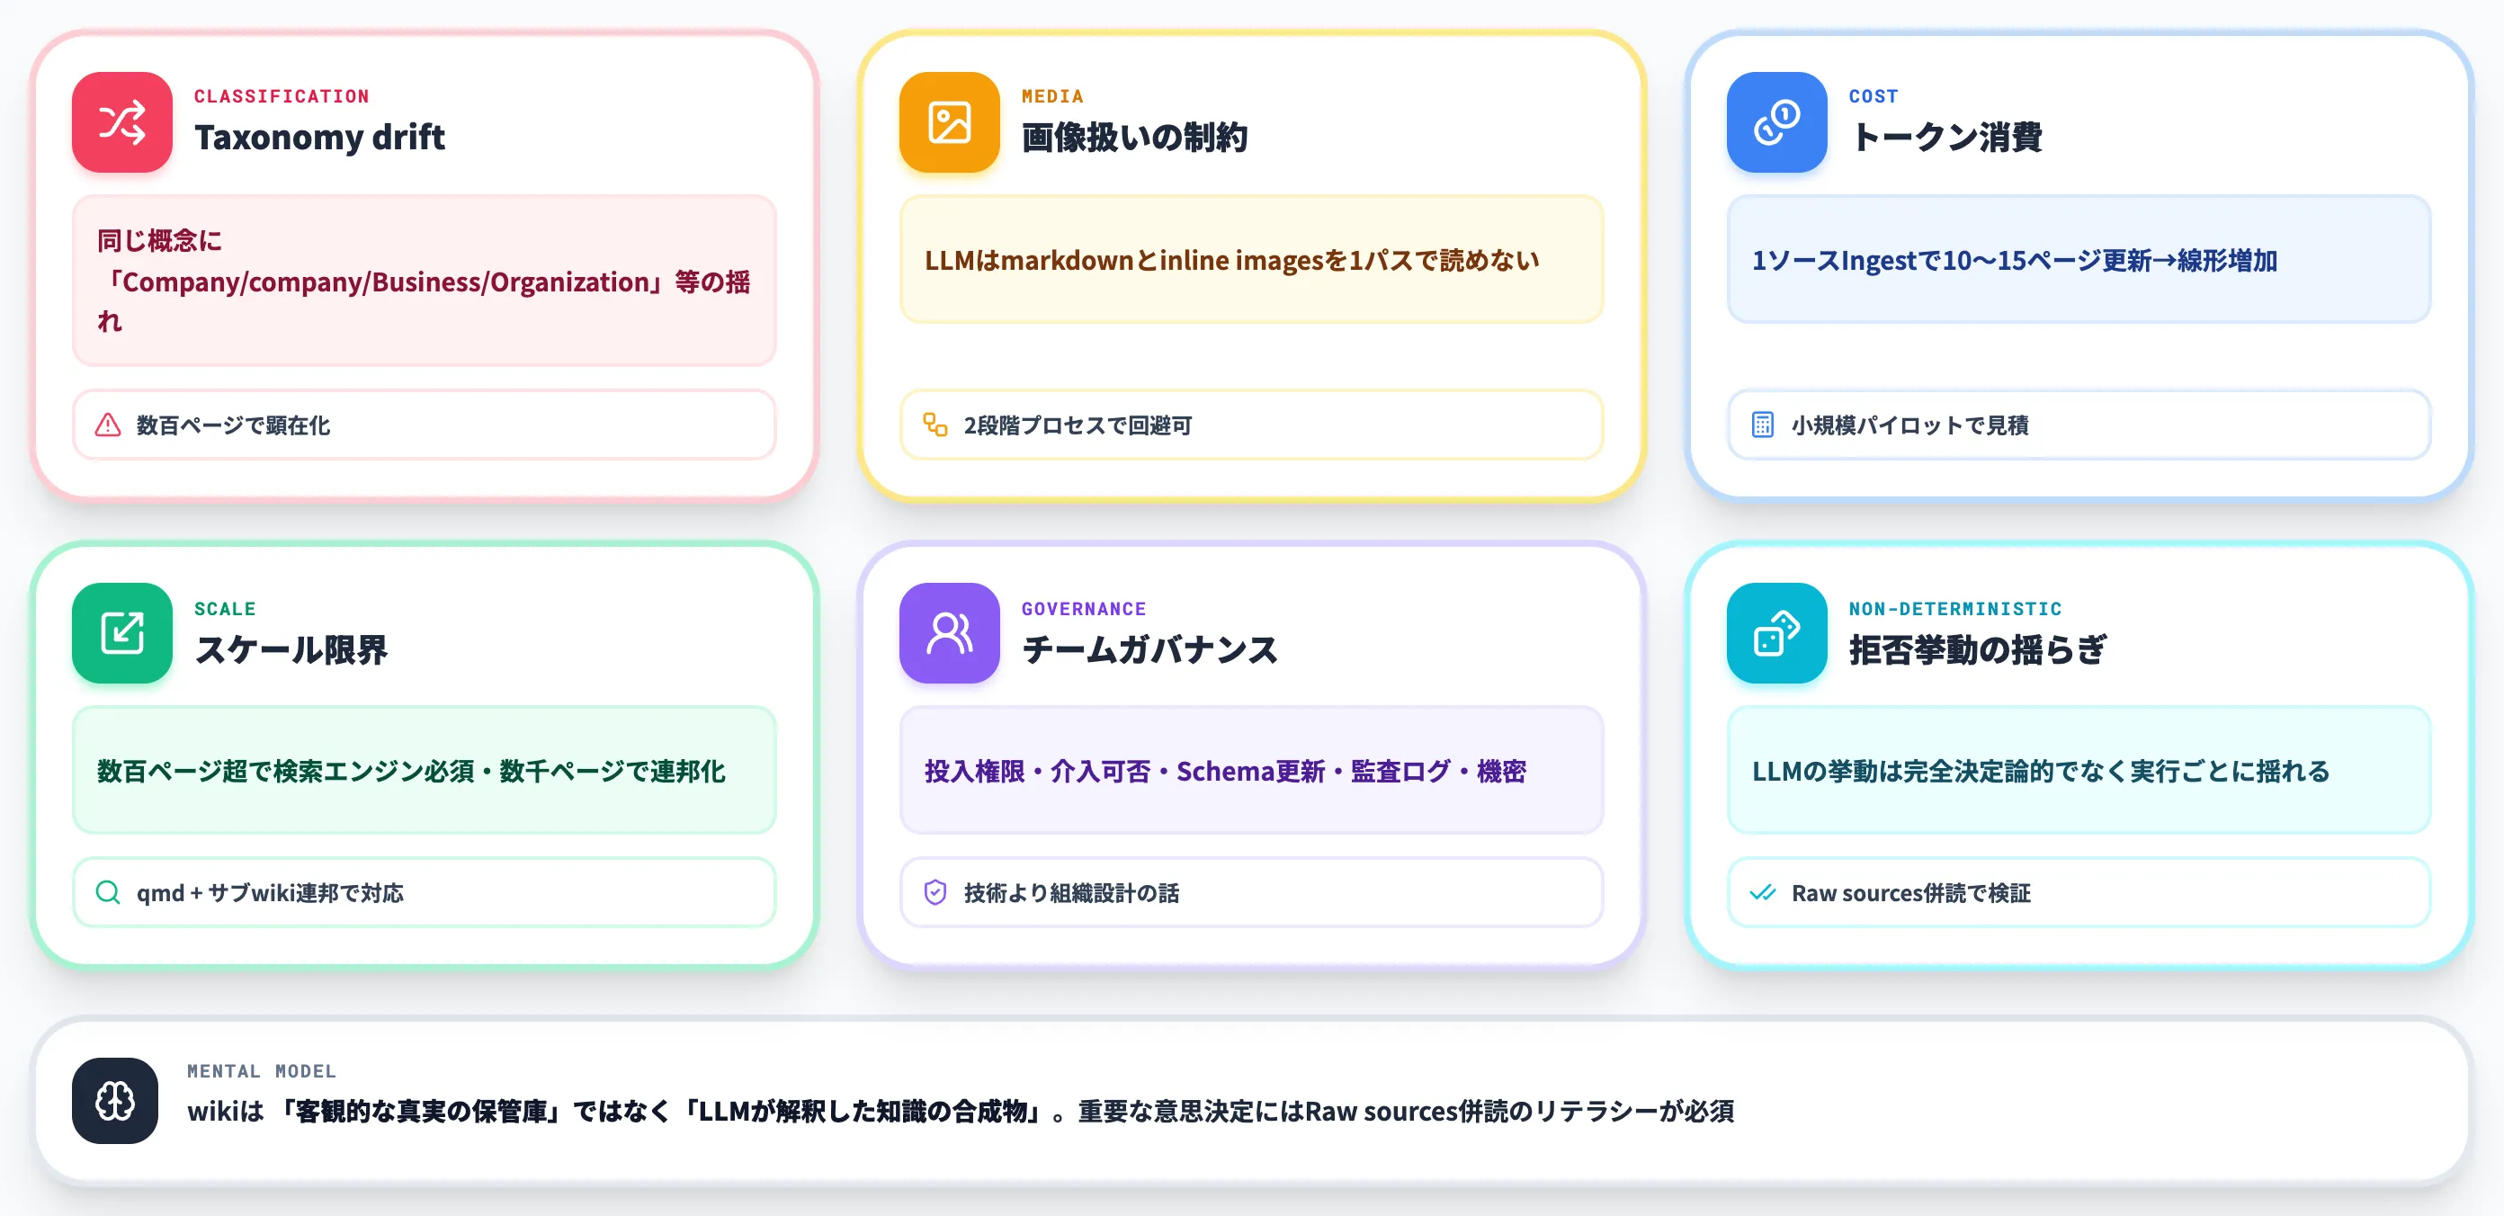Click the red shuffle icon for Taxonomy drift
Screen dimensions: 2504x1216
(121, 122)
